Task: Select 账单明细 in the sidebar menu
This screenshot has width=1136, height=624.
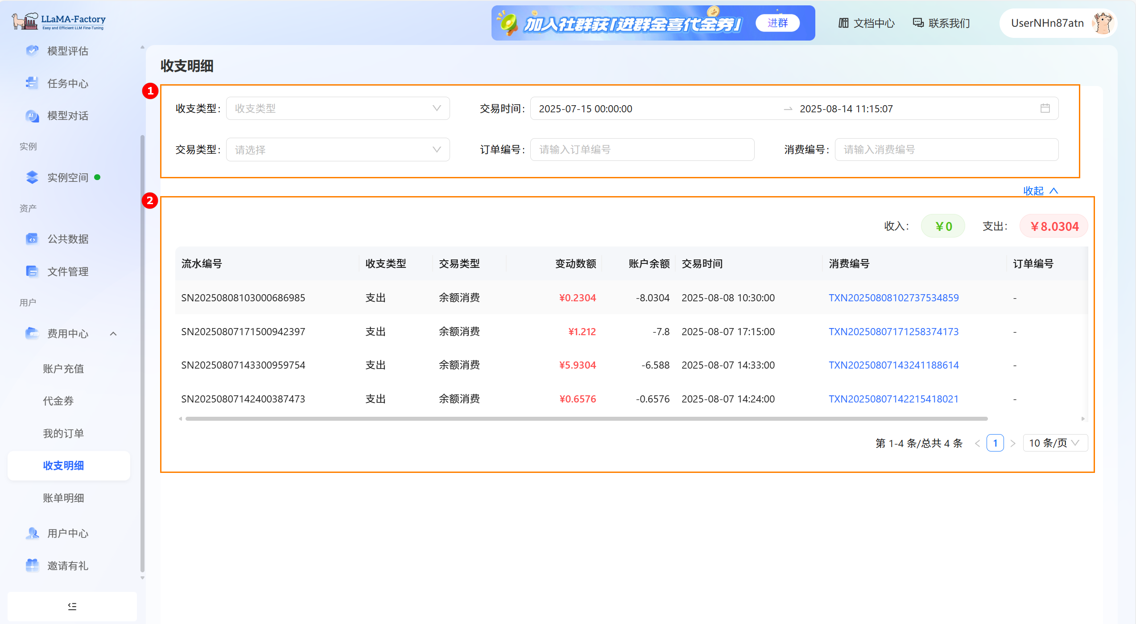Action: coord(63,498)
